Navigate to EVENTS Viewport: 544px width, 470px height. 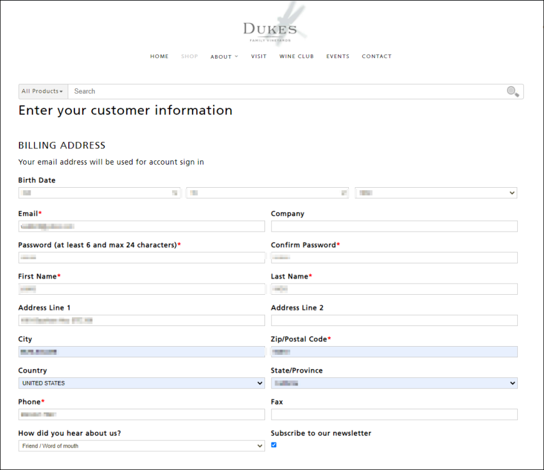(x=338, y=56)
